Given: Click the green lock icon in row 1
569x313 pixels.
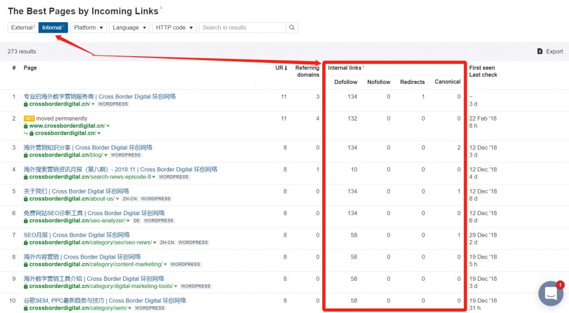Looking at the screenshot, I should pyautogui.click(x=26, y=104).
